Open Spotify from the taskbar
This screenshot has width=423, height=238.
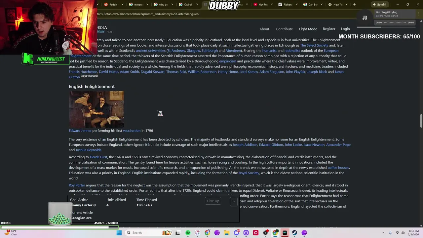pos(188,233)
